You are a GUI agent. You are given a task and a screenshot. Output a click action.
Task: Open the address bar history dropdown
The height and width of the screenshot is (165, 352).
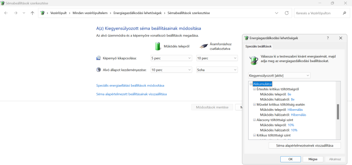click(277, 13)
